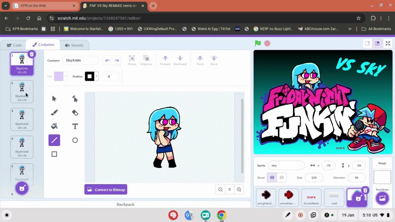The height and width of the screenshot is (222, 395).
Task: Open the Backpack panel
Action: 126,204
